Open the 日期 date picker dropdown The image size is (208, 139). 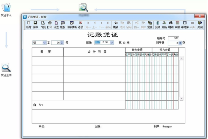pos(112,43)
